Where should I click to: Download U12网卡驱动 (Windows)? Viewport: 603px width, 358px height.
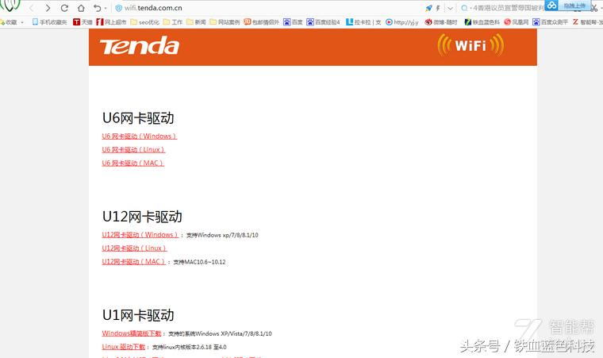(x=140, y=235)
